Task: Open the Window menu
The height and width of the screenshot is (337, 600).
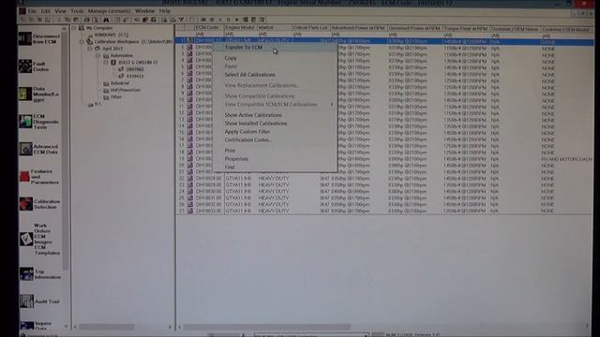Action: (144, 11)
